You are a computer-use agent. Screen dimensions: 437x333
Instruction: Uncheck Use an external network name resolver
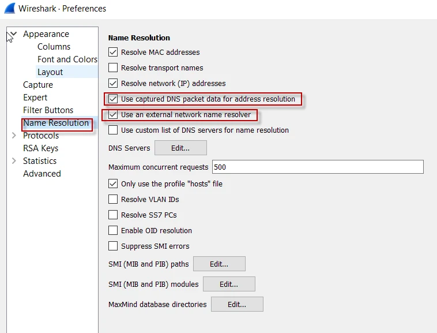tap(113, 115)
